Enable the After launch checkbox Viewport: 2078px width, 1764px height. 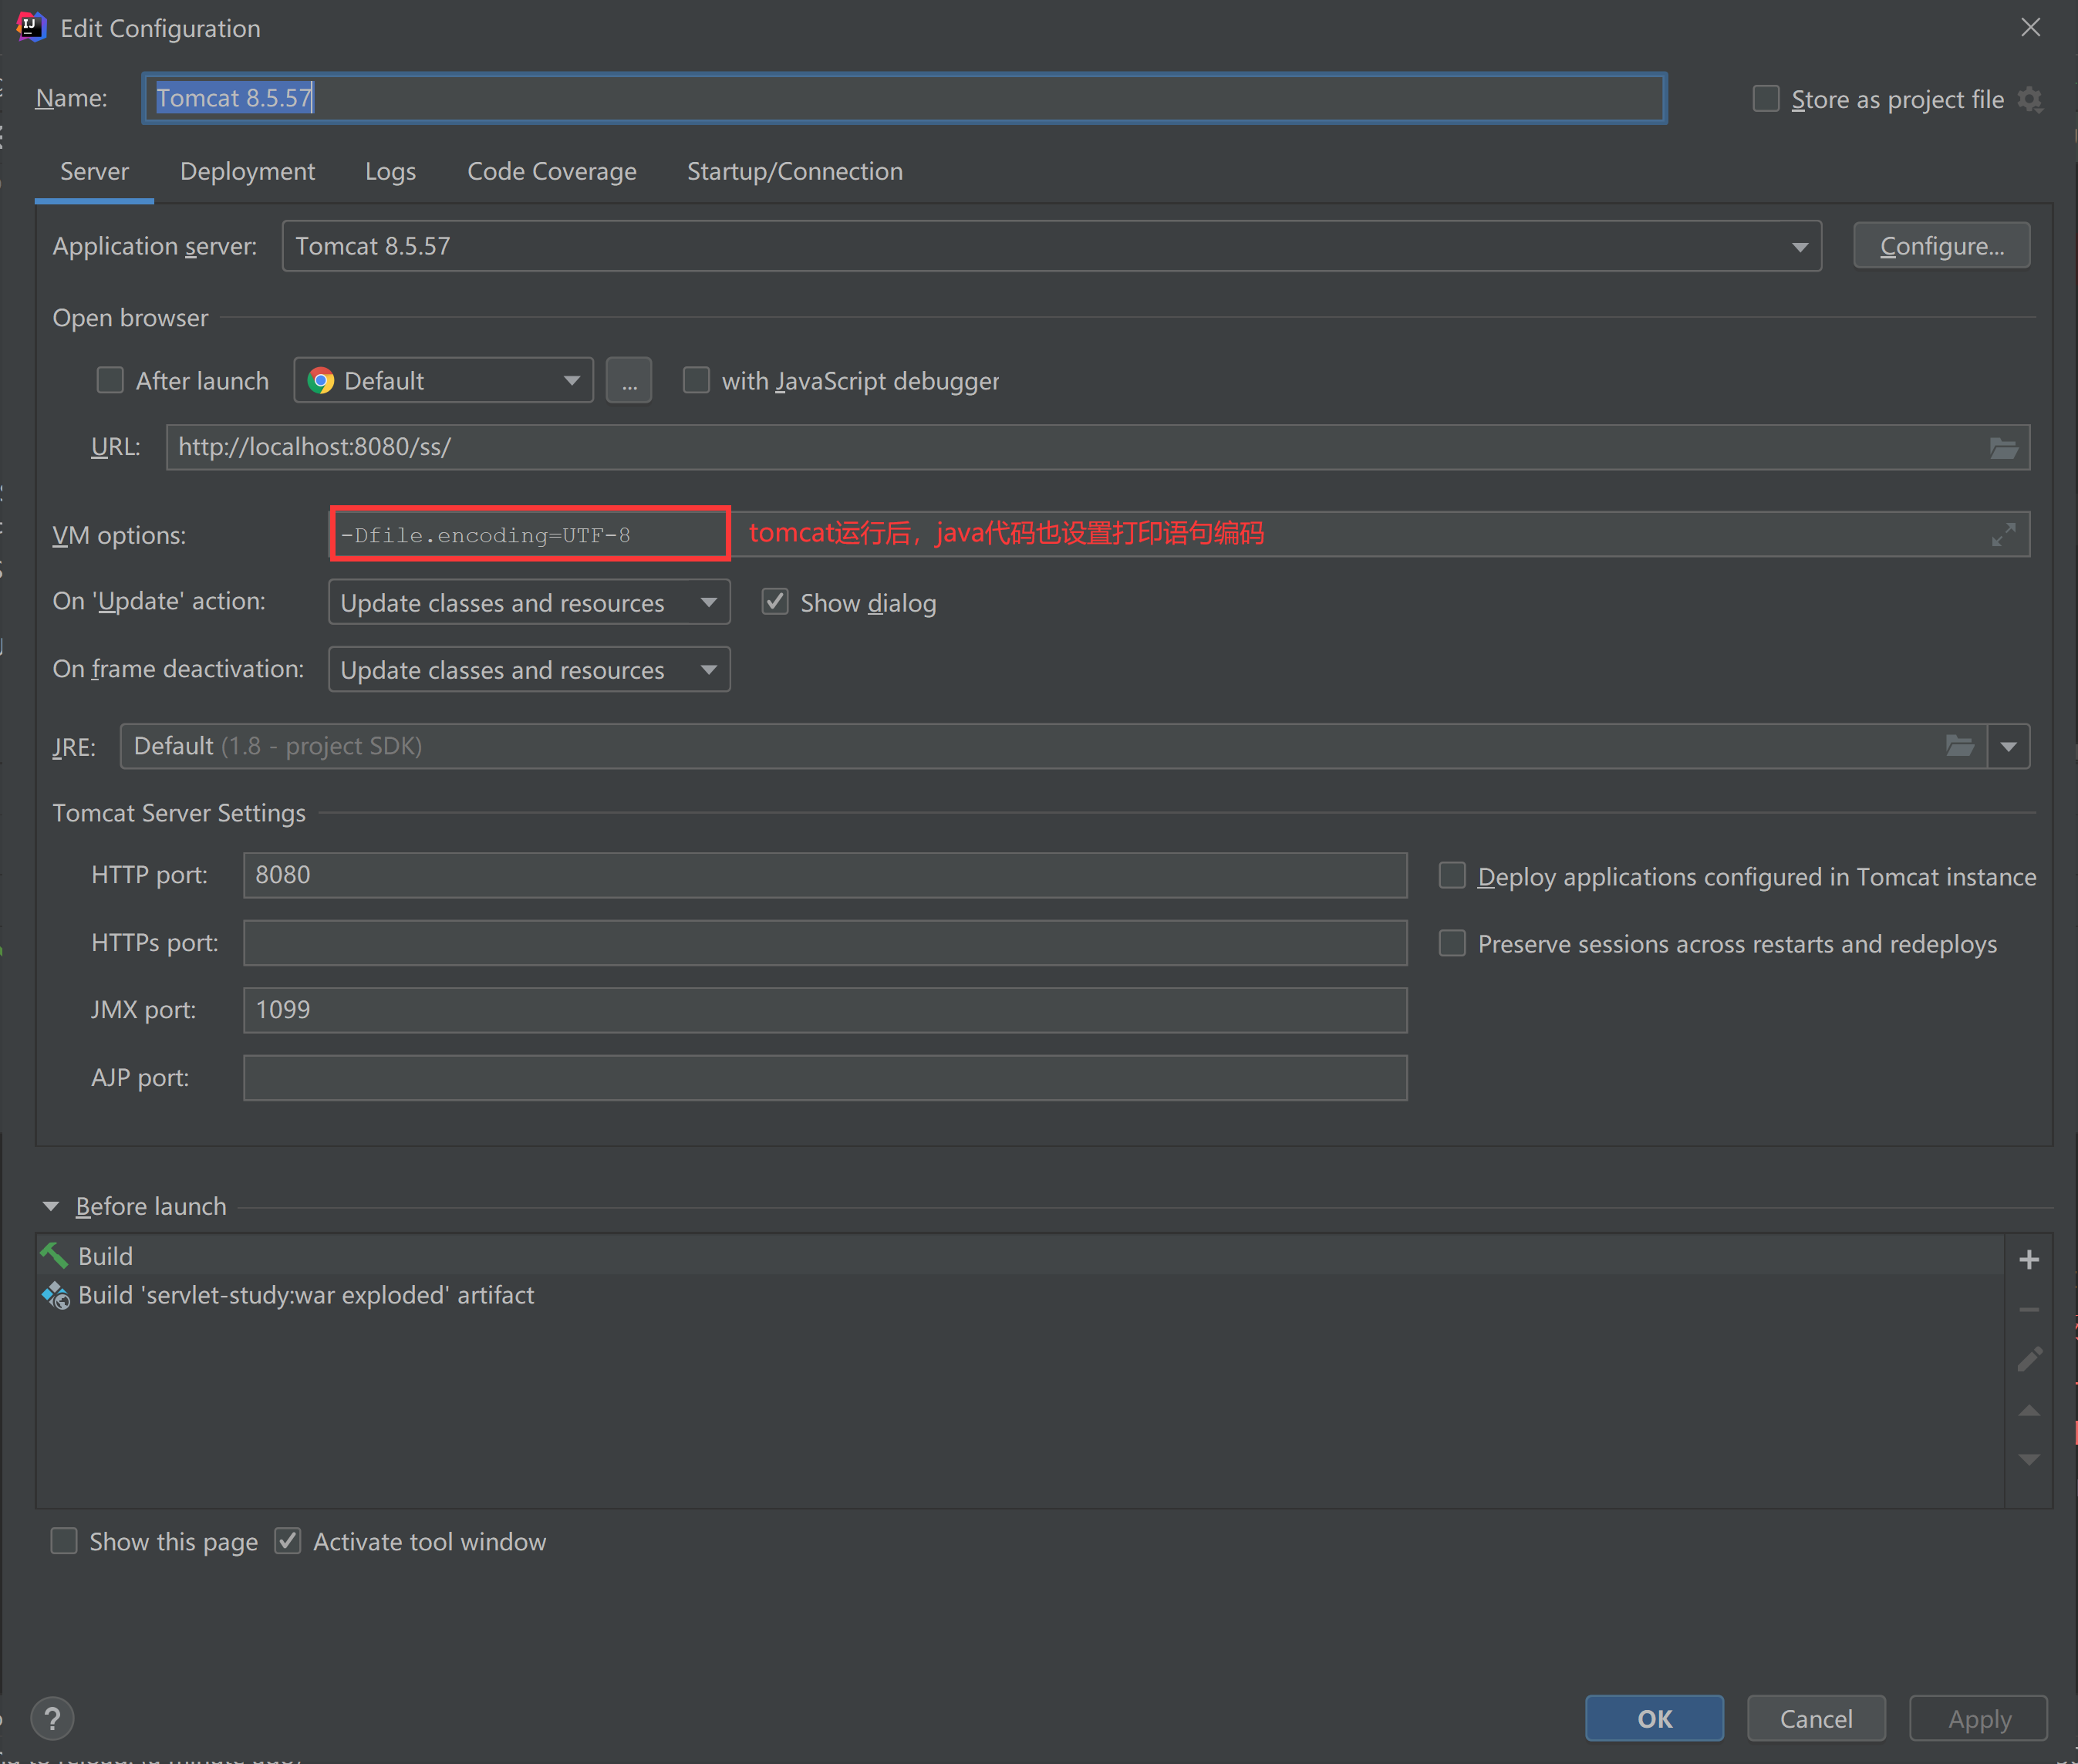[110, 381]
